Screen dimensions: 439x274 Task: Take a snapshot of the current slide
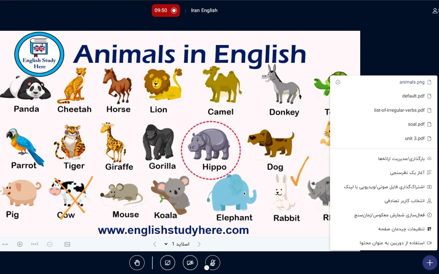pos(67,244)
